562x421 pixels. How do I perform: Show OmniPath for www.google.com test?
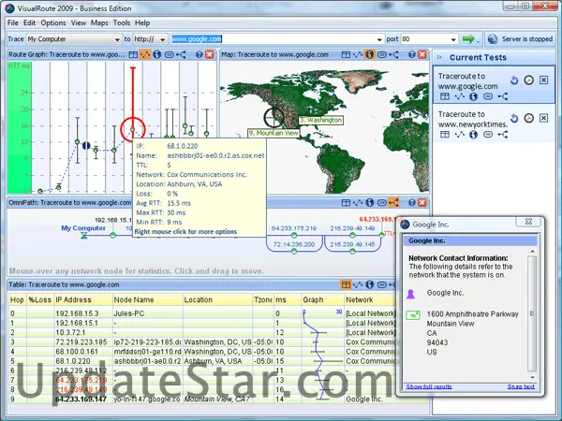(503, 96)
